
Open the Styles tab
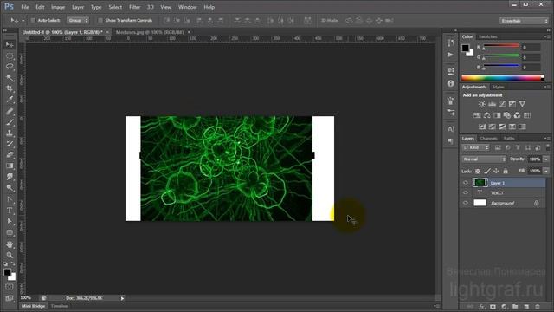click(499, 87)
